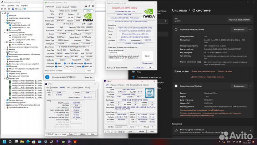Image resolution: width=257 pixels, height=145 pixels.
Task: Click the key icon beside Ключ продукта и активация
Action: coord(176,131)
